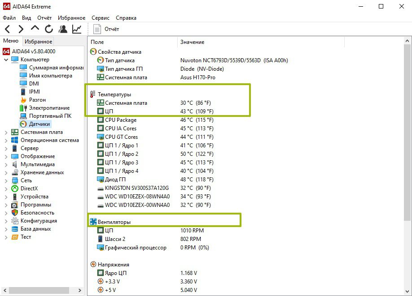Click the Поле column header
Image resolution: width=412 pixels, height=296 pixels.
coord(133,42)
